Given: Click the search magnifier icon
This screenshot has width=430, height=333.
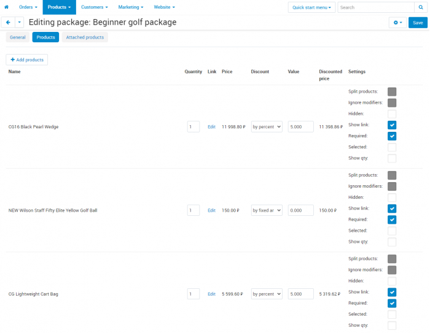Looking at the screenshot, I should [421, 7].
